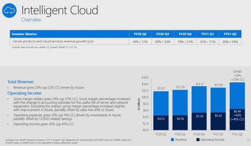Click the Operating Income legend color swatch
This screenshot has height=146, width=251.
[198, 139]
